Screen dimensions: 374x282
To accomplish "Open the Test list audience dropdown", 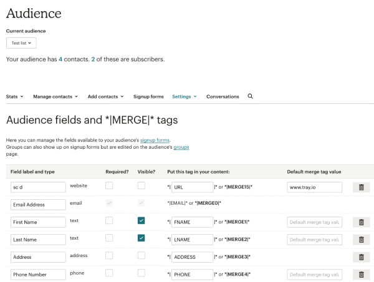I will [21, 43].
